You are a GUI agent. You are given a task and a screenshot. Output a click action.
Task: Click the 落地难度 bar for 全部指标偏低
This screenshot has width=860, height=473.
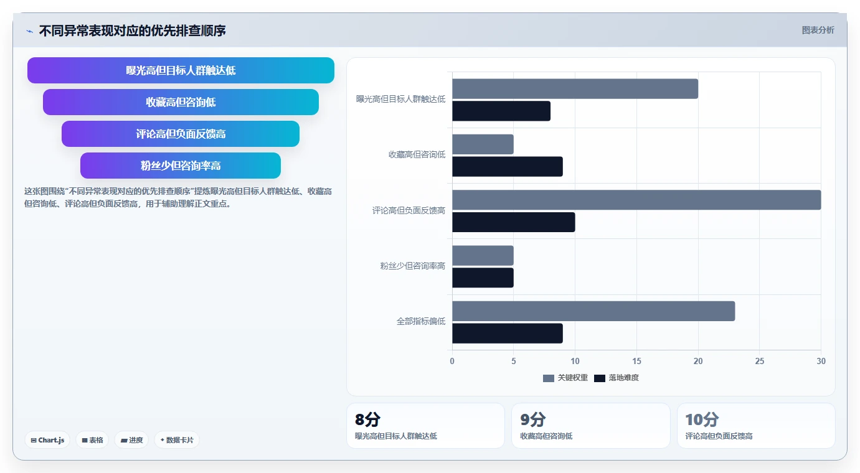coord(508,334)
